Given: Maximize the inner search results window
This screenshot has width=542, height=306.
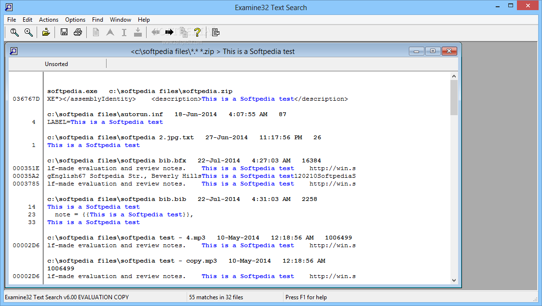Looking at the screenshot, I should [x=433, y=51].
